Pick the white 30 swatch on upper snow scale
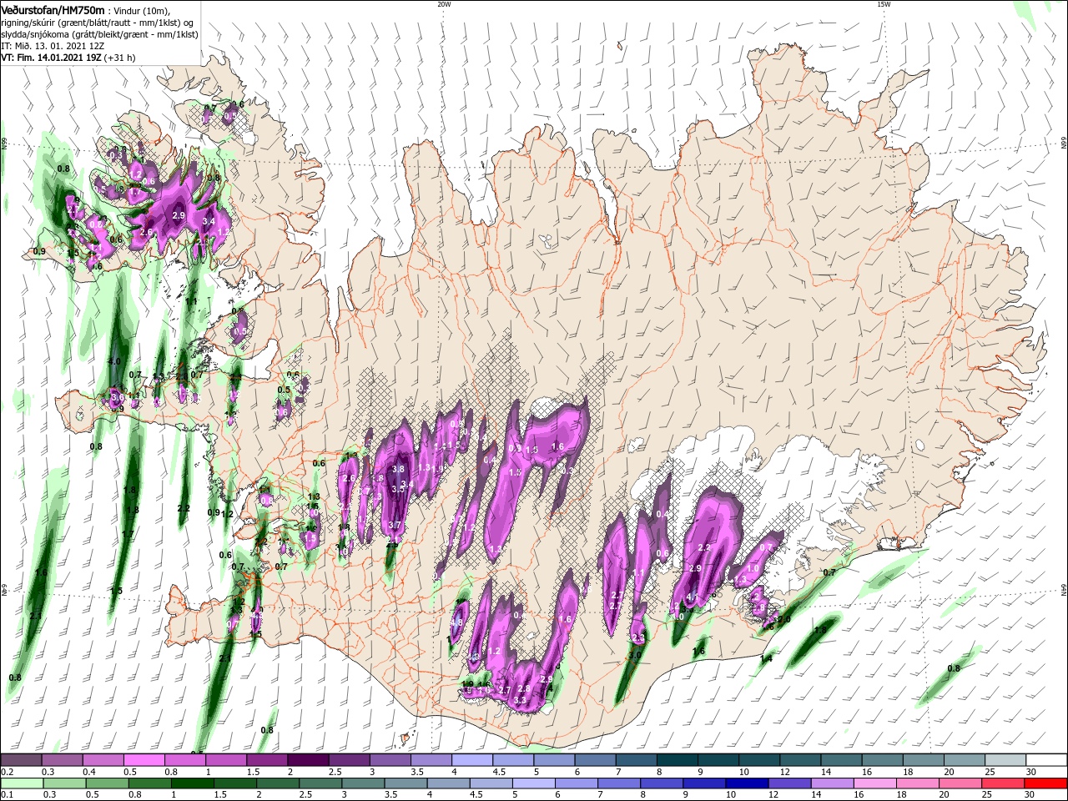The width and height of the screenshot is (1068, 801). tap(1045, 760)
